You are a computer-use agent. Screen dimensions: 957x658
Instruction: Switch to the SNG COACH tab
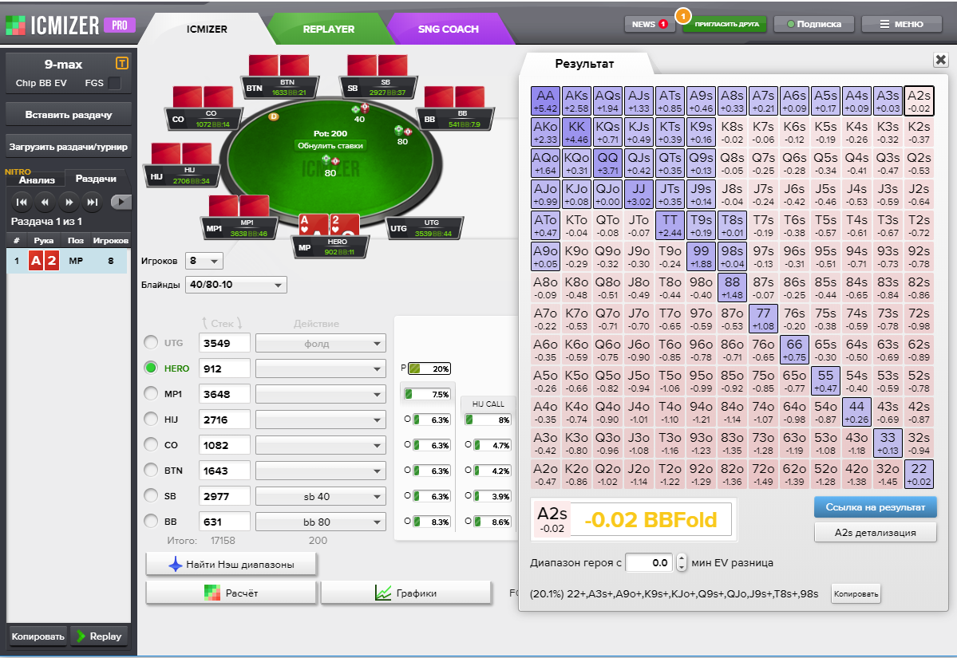[448, 29]
